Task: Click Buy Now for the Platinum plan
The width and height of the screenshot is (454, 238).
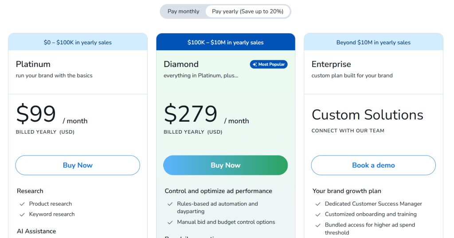Action: (78, 165)
